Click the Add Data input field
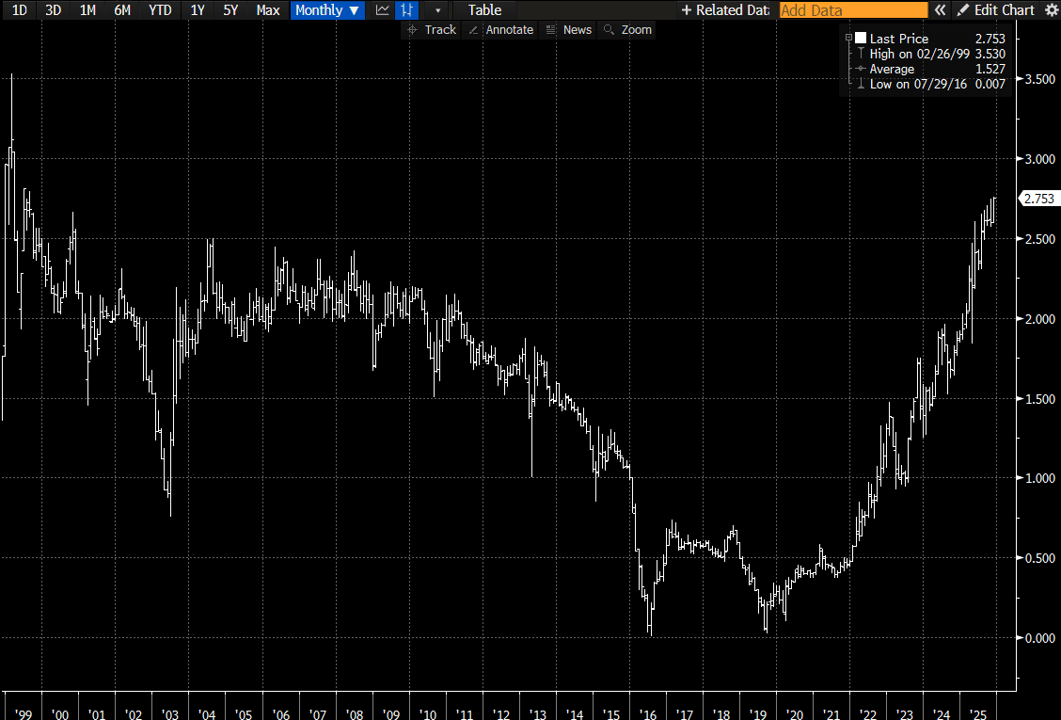This screenshot has height=720, width=1061. pos(852,10)
